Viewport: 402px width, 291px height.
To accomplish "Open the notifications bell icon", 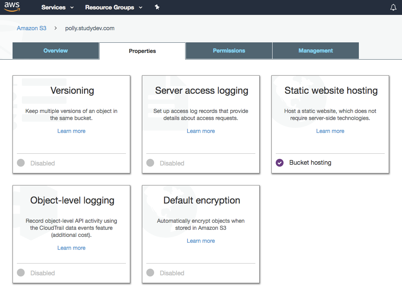I will coord(393,7).
